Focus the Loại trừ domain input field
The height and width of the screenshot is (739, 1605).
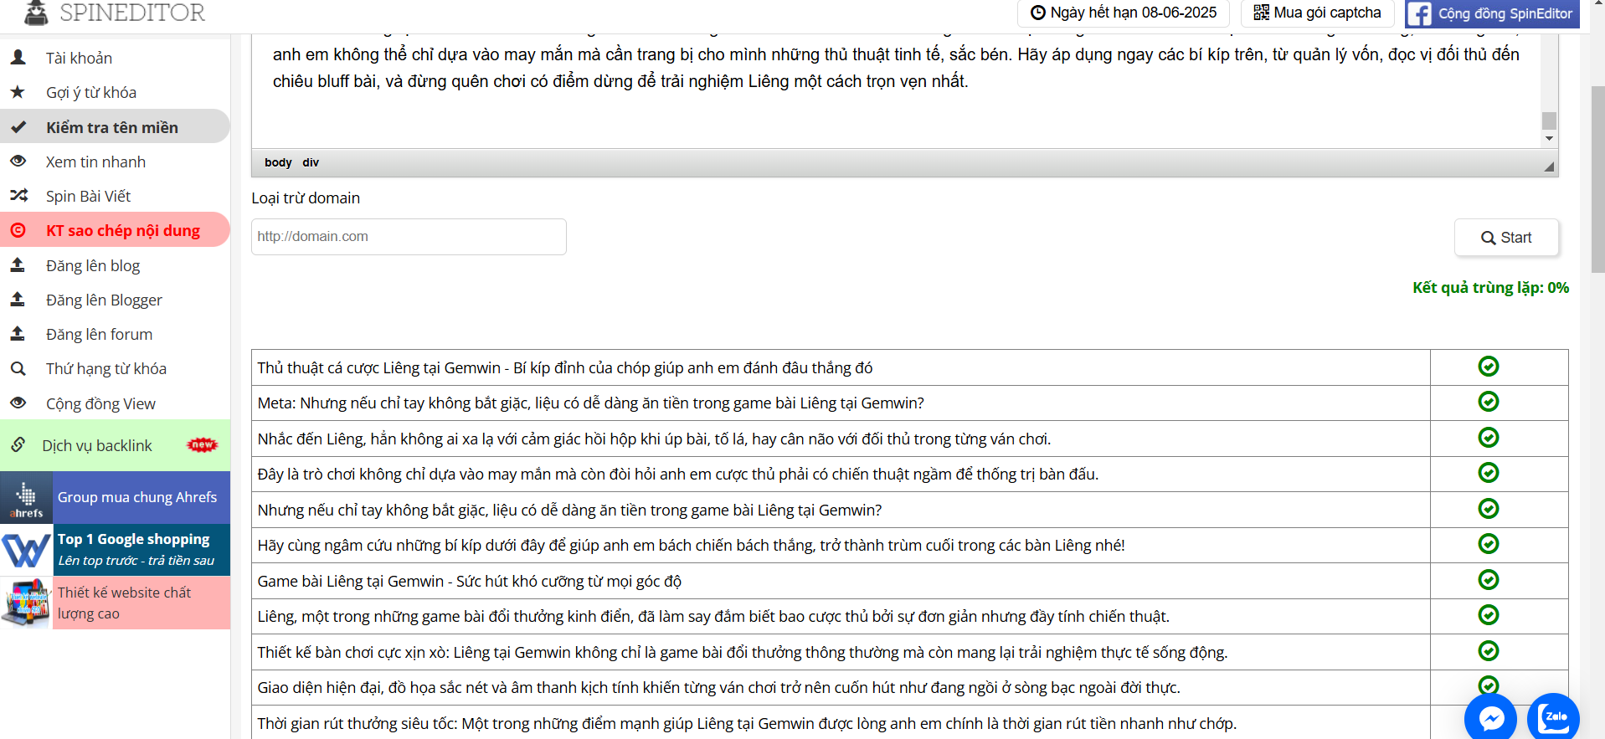(409, 237)
